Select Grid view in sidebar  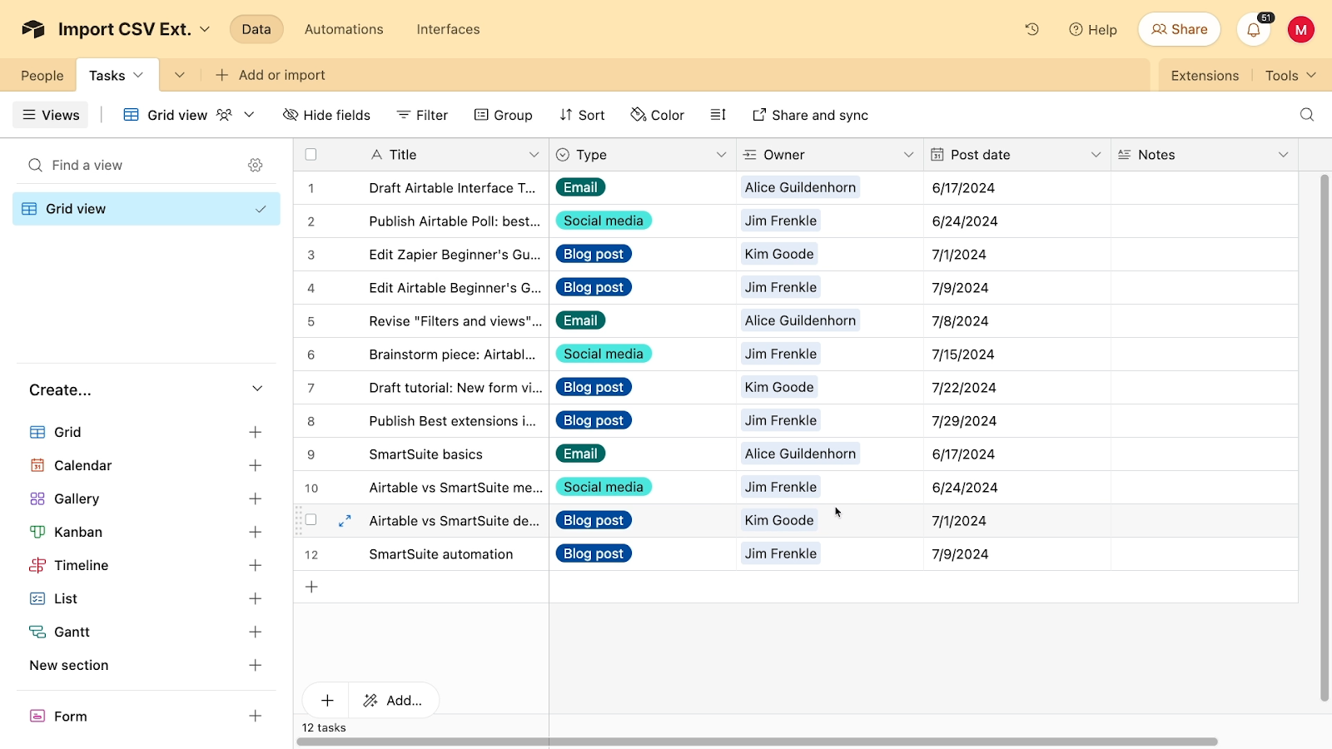point(147,209)
